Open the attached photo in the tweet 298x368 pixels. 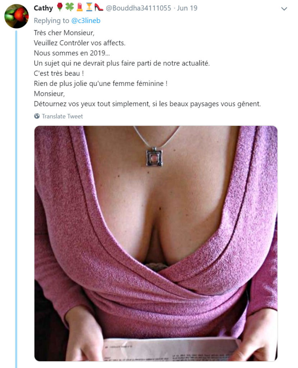point(156,243)
